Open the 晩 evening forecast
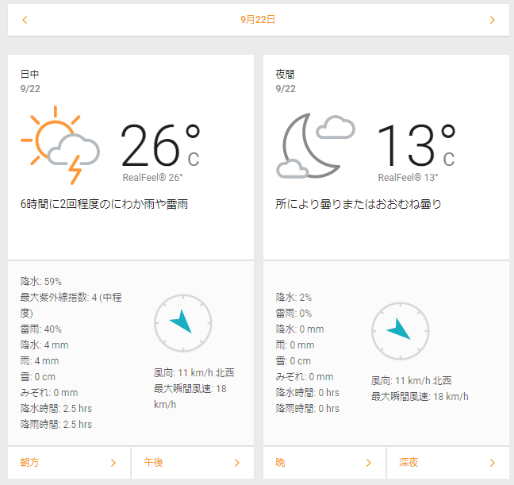The height and width of the screenshot is (485, 514). click(281, 462)
